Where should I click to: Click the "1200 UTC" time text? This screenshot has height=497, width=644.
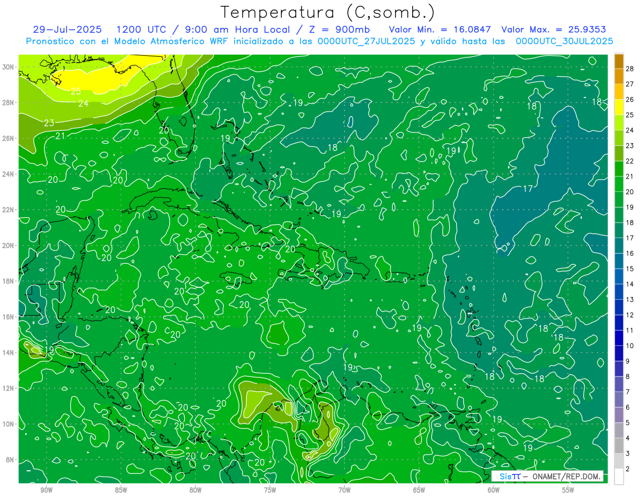141,29
